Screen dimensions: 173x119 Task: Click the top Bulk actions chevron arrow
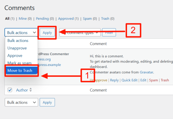point(34,32)
